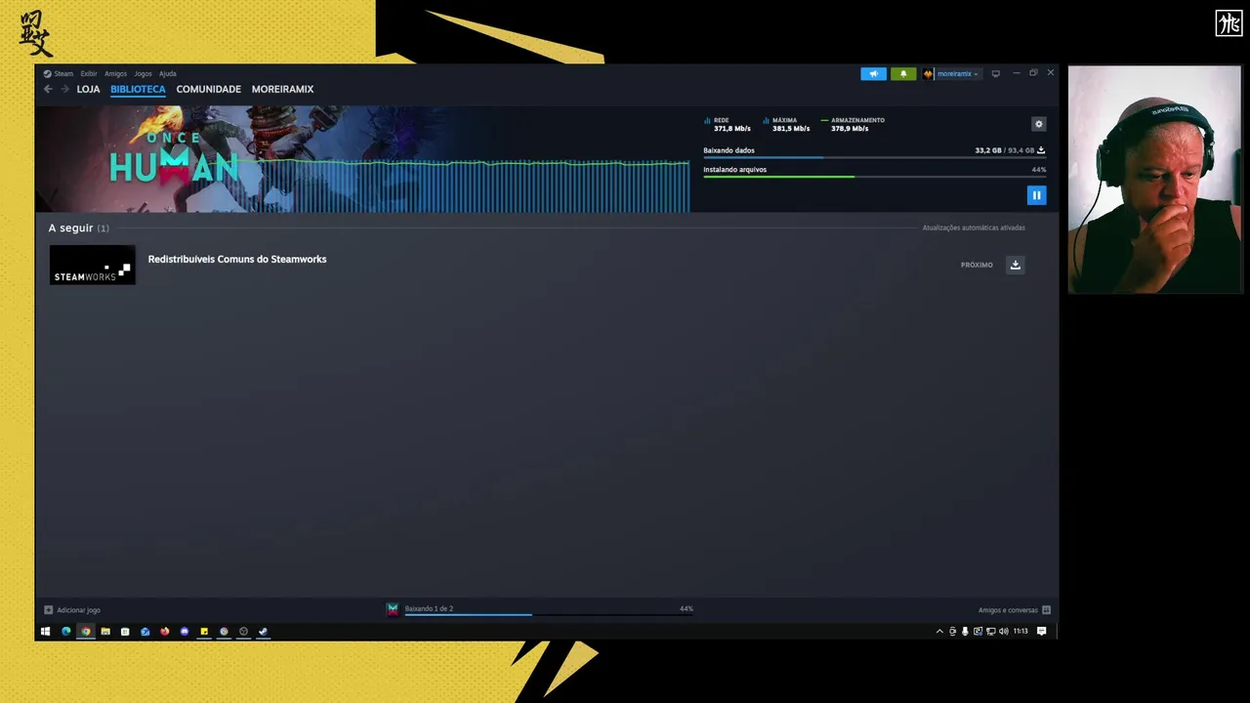This screenshot has height=703, width=1250.
Task: Open Firefox from the taskbar
Action: pos(164,632)
